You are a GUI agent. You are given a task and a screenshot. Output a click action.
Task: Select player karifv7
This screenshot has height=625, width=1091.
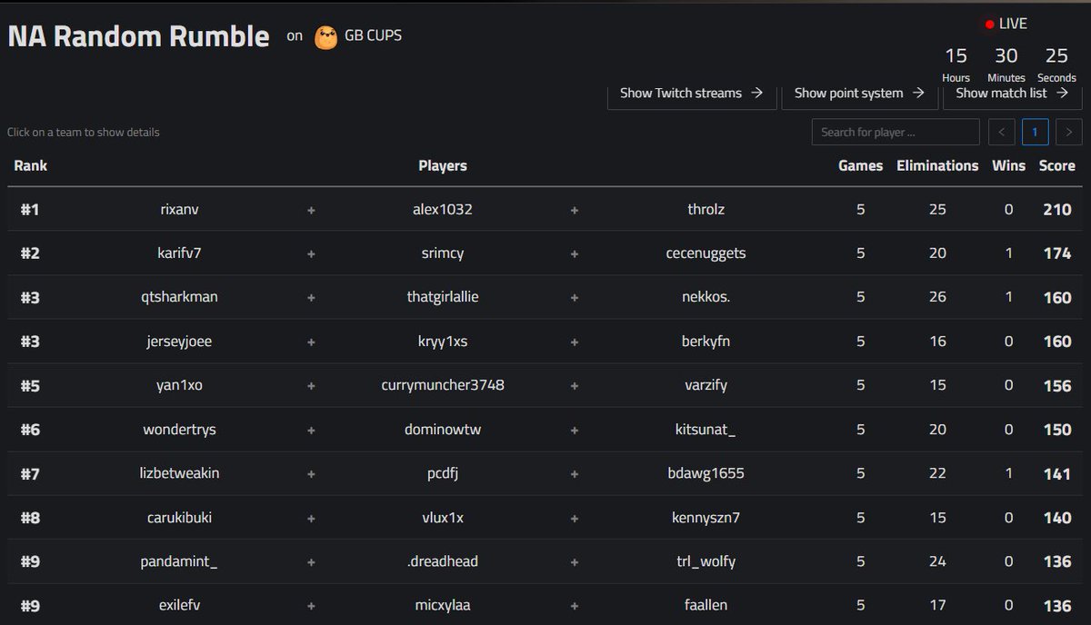click(179, 253)
